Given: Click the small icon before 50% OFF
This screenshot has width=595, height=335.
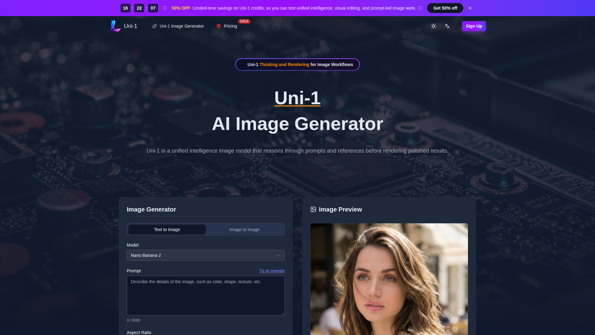Looking at the screenshot, I should pyautogui.click(x=165, y=8).
